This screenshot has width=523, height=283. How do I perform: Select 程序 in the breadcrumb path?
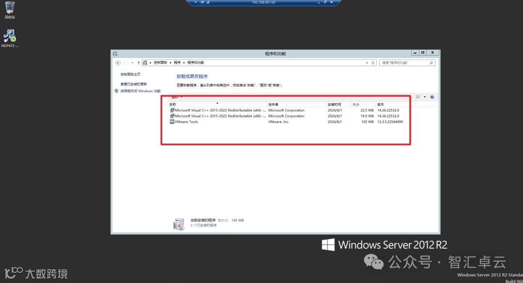177,62
